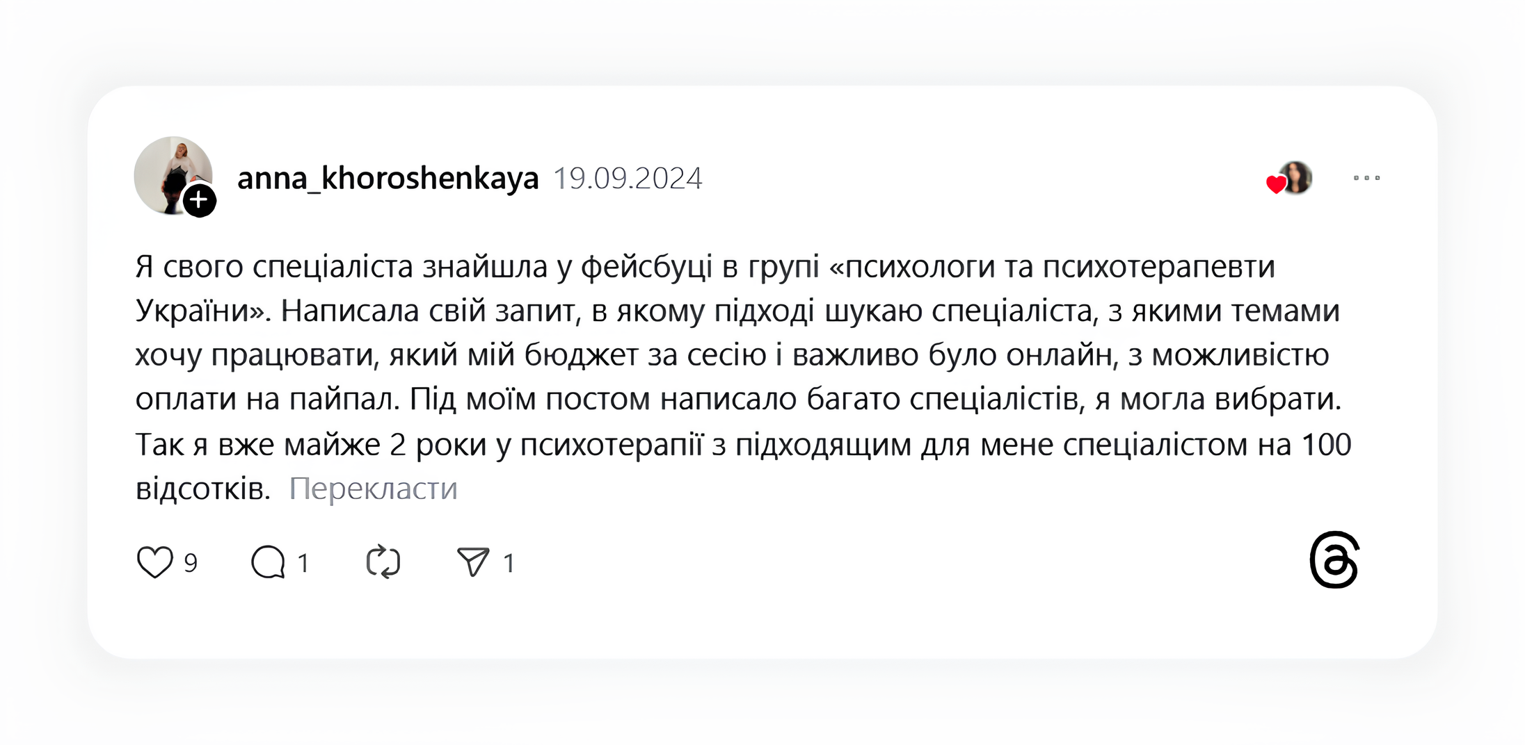
Task: Translate the post with Перекласти
Action: coord(373,489)
